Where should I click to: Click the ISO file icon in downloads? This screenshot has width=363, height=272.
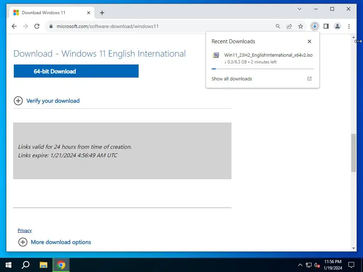point(216,55)
